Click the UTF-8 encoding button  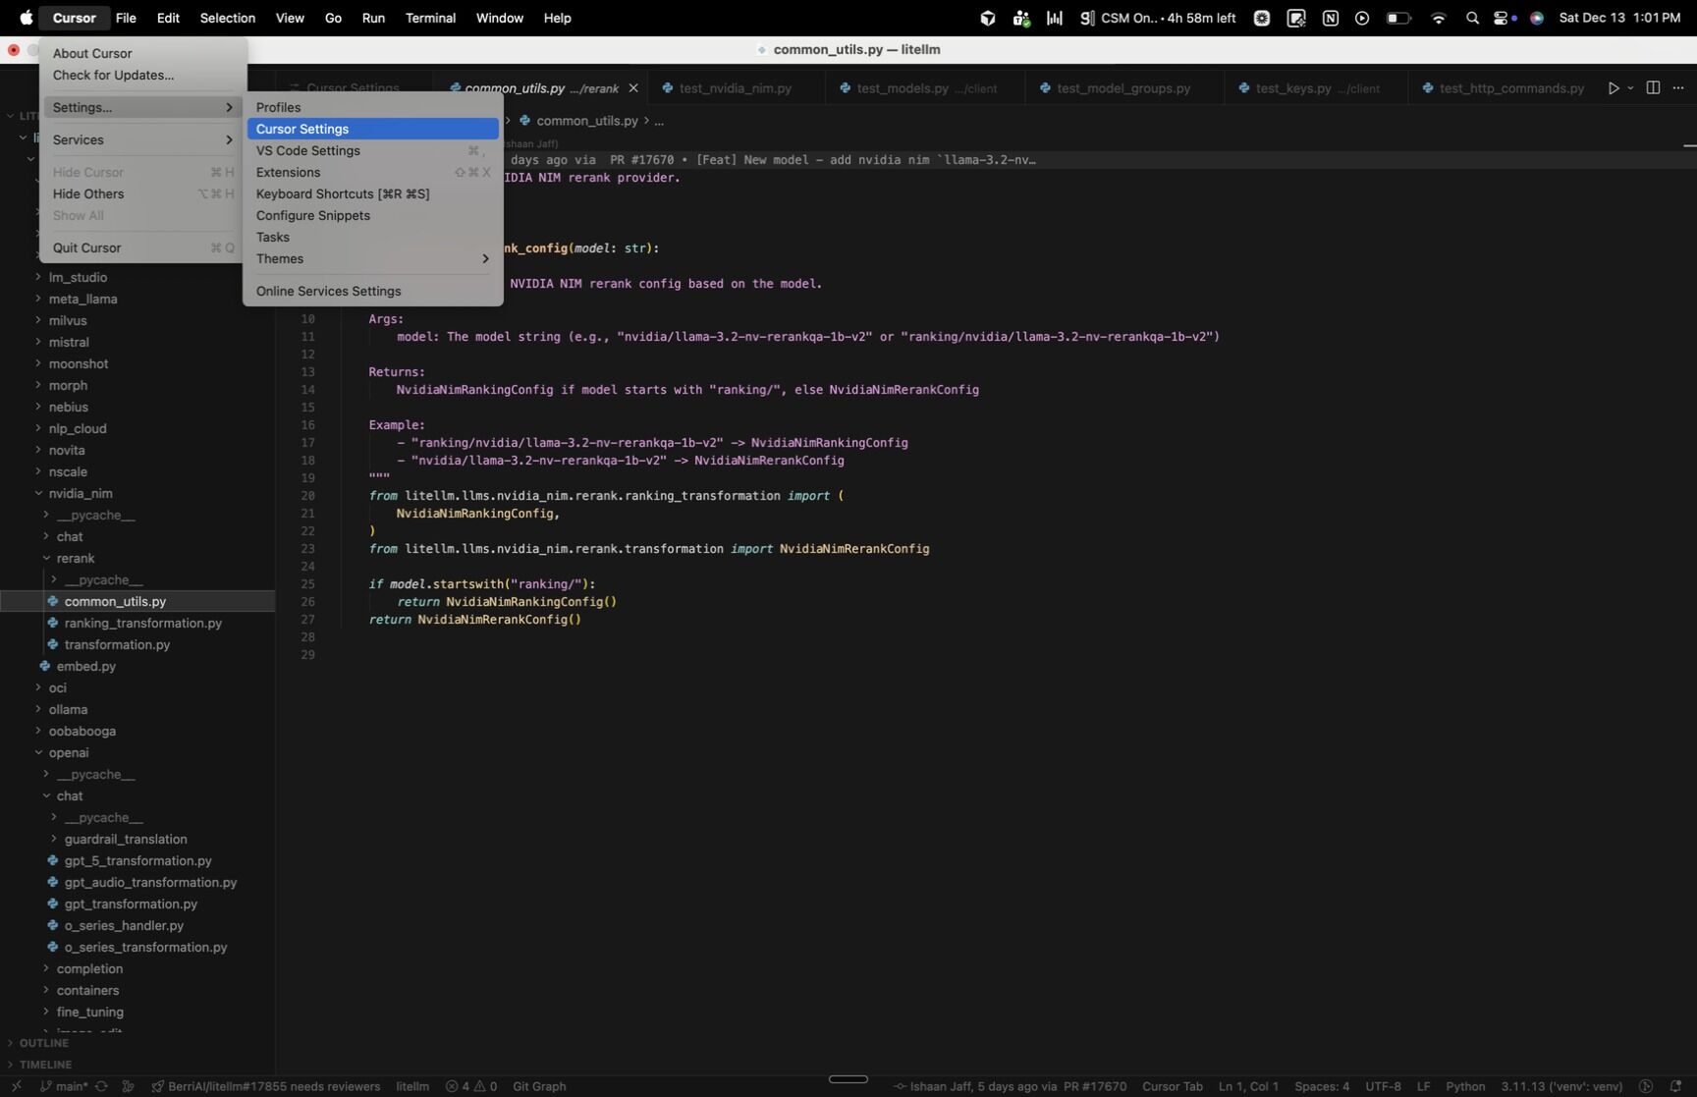1383,1086
